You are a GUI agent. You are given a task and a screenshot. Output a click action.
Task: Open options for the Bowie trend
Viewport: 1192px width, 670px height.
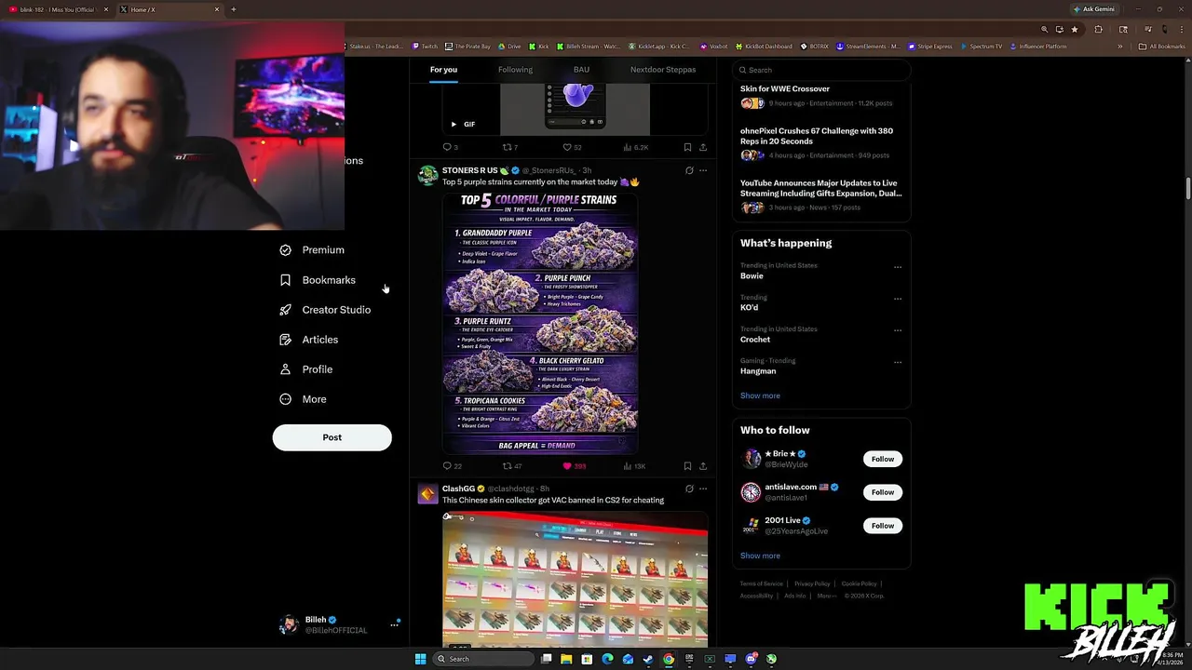click(x=898, y=267)
